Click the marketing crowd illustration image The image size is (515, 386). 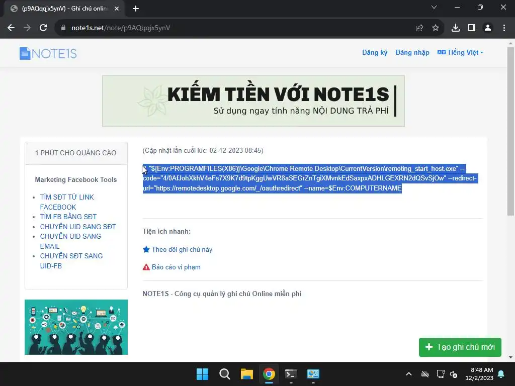(x=76, y=327)
